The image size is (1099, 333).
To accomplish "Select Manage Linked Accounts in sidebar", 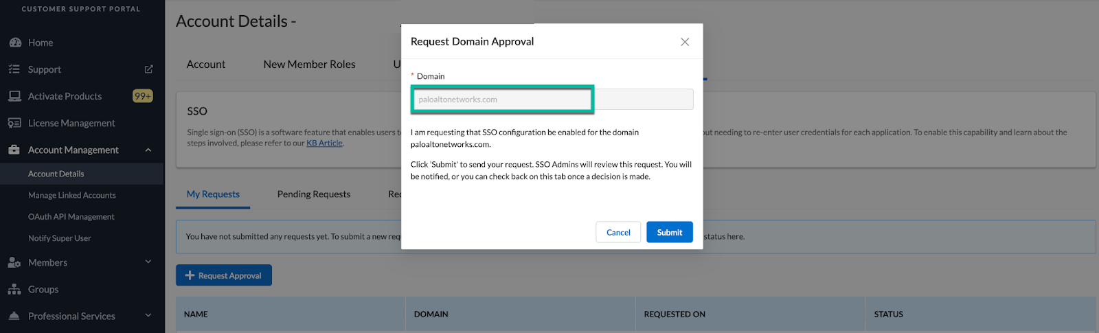I will [72, 196].
